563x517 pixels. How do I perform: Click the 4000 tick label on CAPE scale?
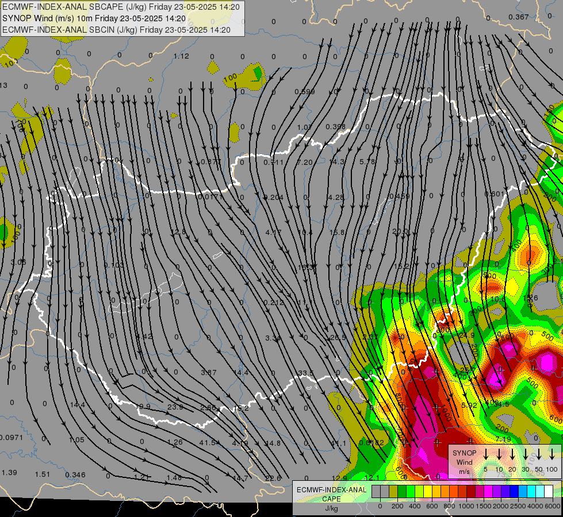point(535,506)
